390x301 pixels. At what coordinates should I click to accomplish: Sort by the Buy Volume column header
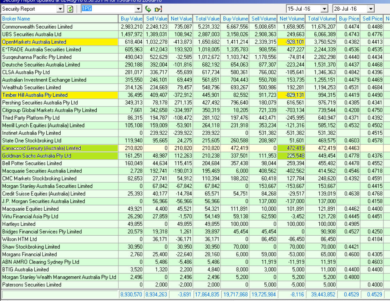tap(235, 19)
